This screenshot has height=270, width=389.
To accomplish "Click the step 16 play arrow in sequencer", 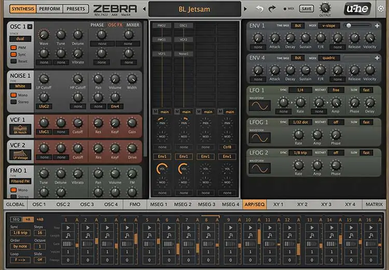I will coord(371,227).
